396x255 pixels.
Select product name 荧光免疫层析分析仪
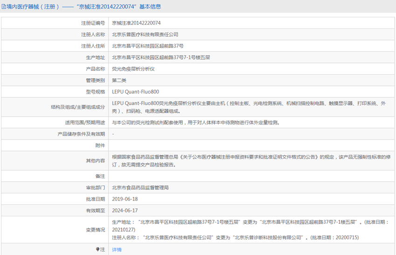[x=133, y=69]
